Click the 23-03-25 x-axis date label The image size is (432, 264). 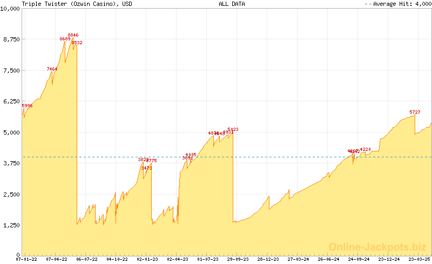418,259
